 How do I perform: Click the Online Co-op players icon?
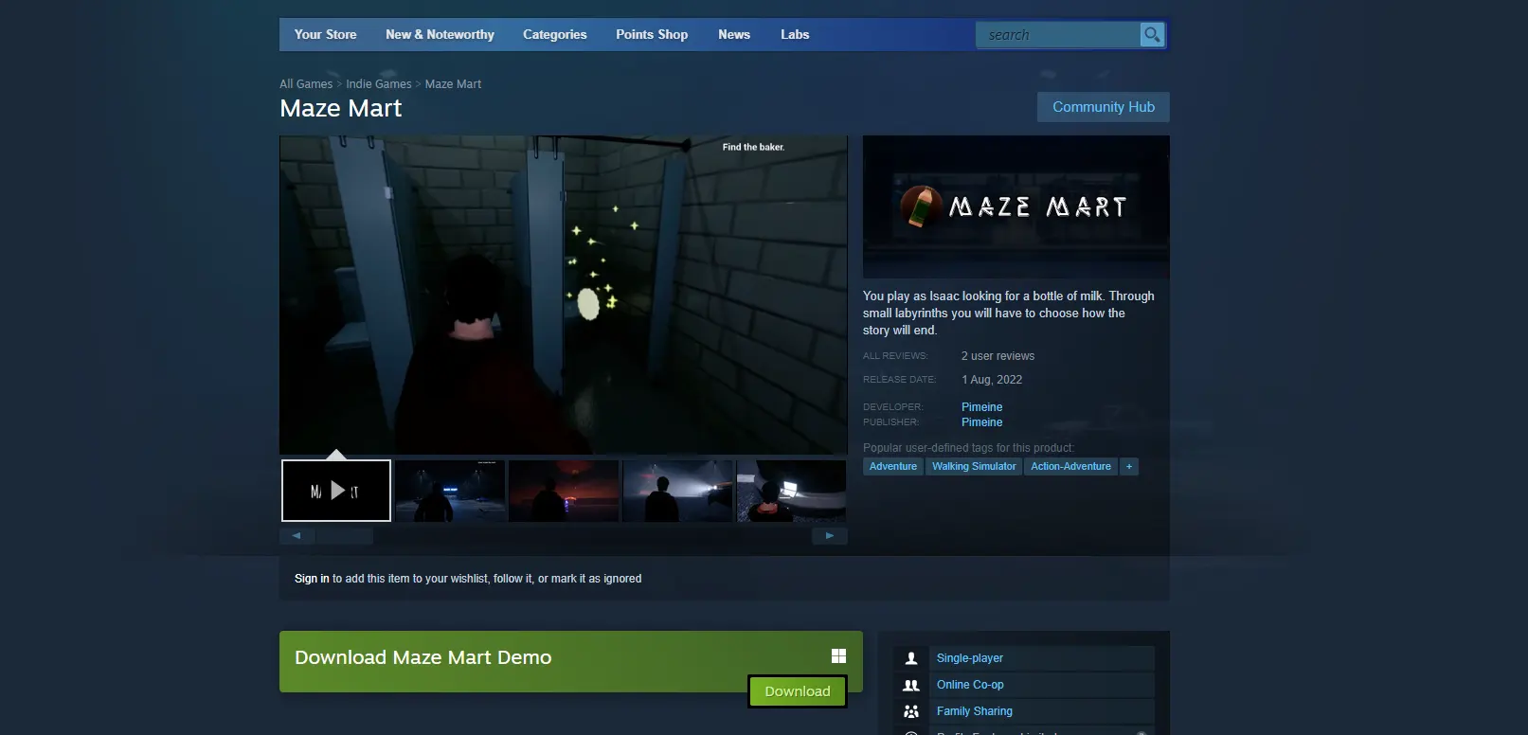pyautogui.click(x=911, y=685)
